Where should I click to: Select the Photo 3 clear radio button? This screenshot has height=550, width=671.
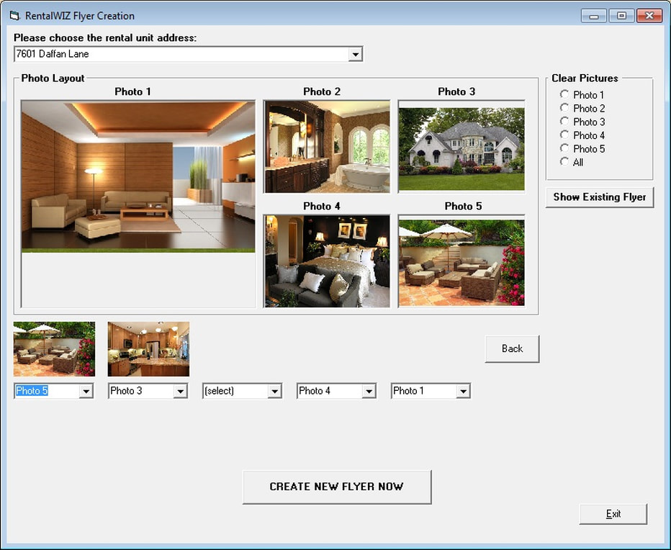click(564, 122)
